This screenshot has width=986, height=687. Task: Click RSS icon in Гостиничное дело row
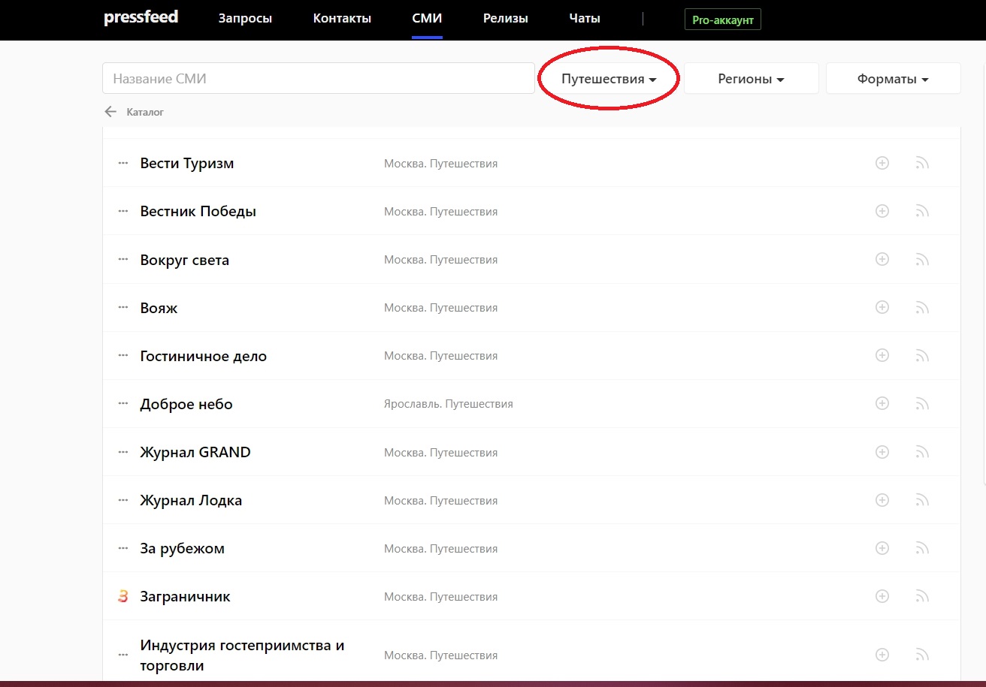pos(922,356)
